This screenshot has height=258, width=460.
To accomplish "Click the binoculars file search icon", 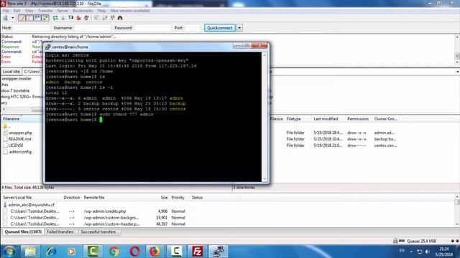I will [120, 18].
